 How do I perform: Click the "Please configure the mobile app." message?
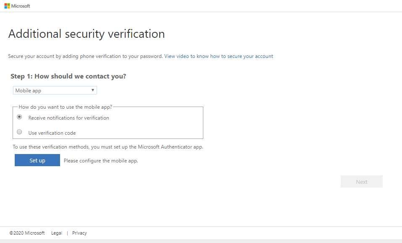(x=101, y=161)
